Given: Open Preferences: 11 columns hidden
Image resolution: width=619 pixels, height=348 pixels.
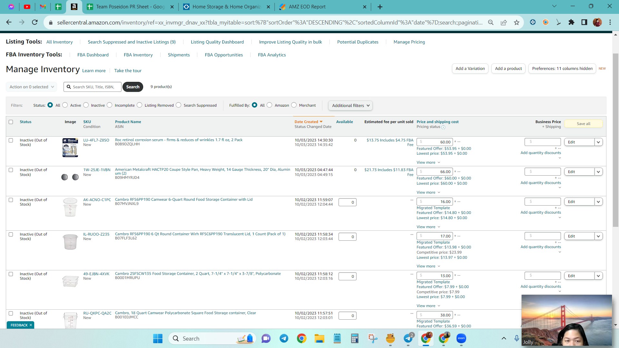Looking at the screenshot, I should point(562,69).
